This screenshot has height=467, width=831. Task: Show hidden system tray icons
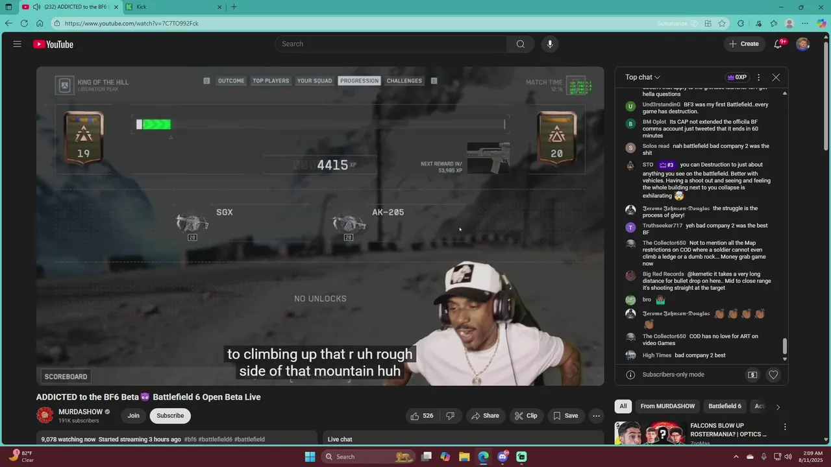coord(736,457)
